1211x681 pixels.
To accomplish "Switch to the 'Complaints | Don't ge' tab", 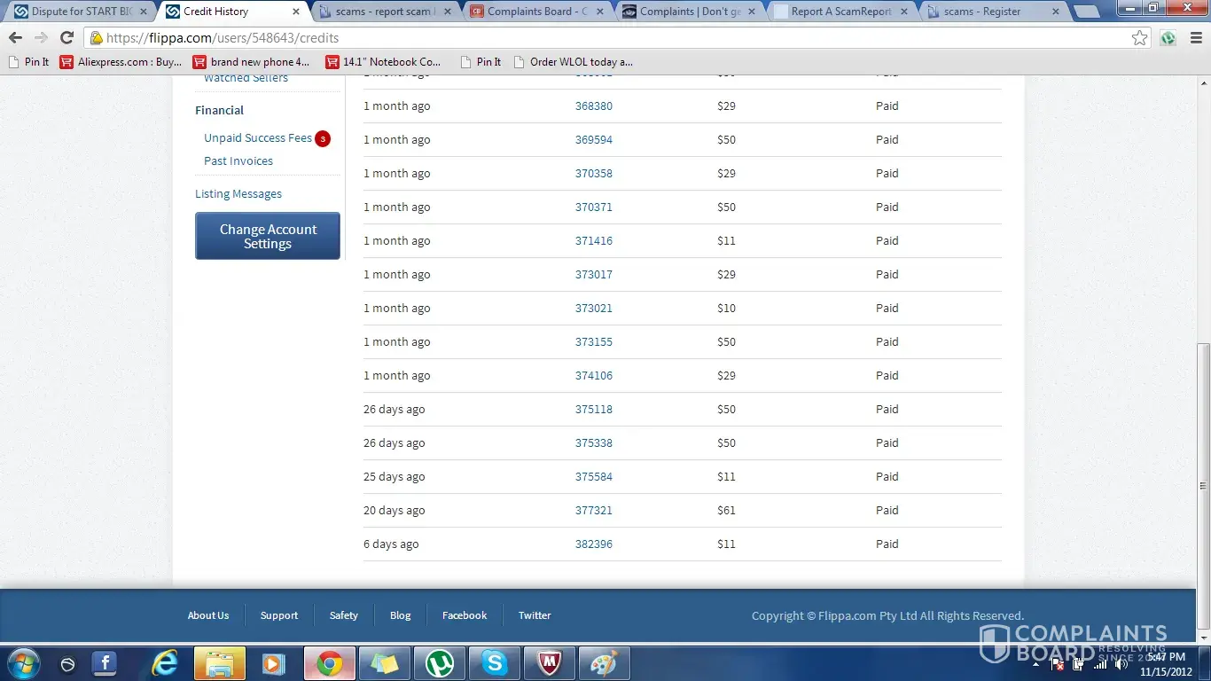I will click(690, 12).
